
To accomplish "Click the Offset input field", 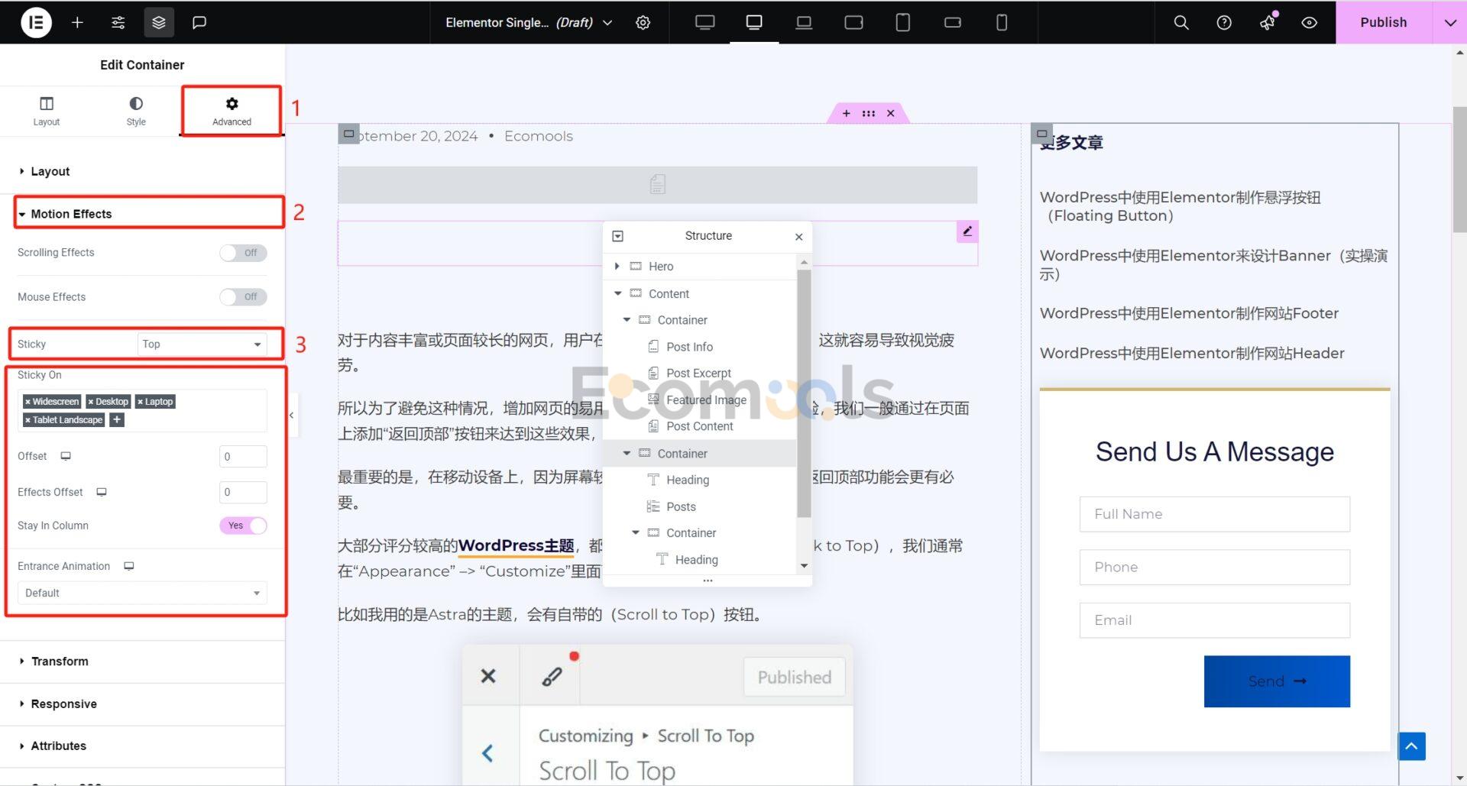I will [243, 457].
